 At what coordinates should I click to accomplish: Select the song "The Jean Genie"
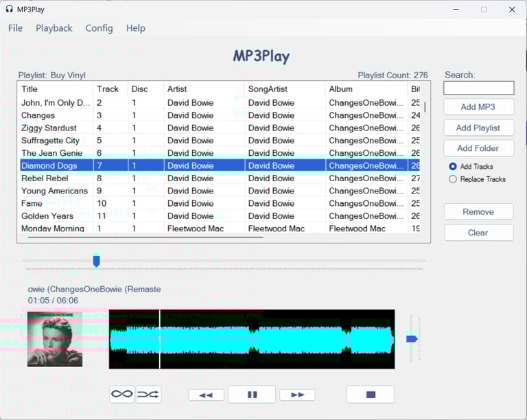tap(220, 153)
